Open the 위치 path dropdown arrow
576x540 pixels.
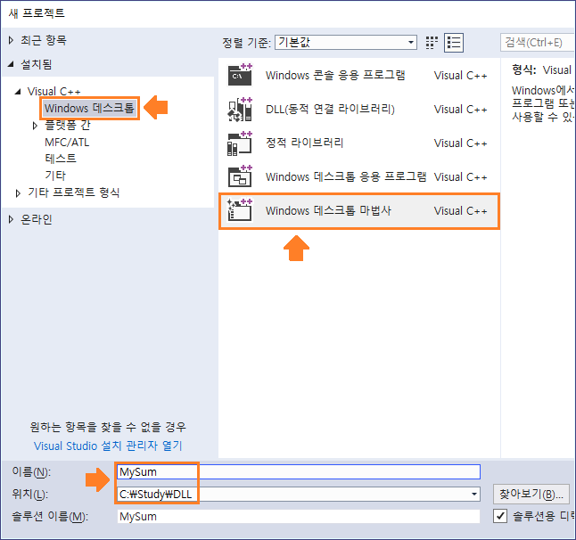click(474, 495)
